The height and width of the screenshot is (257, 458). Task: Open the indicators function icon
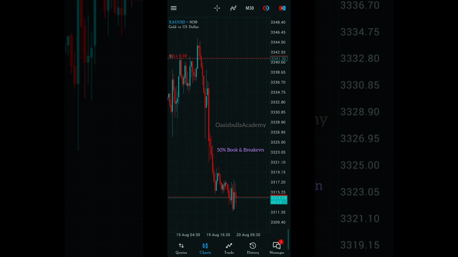(233, 8)
